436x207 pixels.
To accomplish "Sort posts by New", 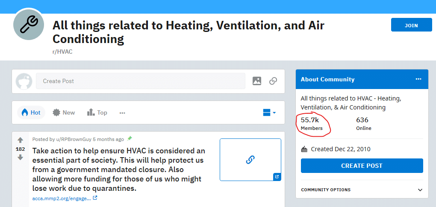I will coord(64,112).
